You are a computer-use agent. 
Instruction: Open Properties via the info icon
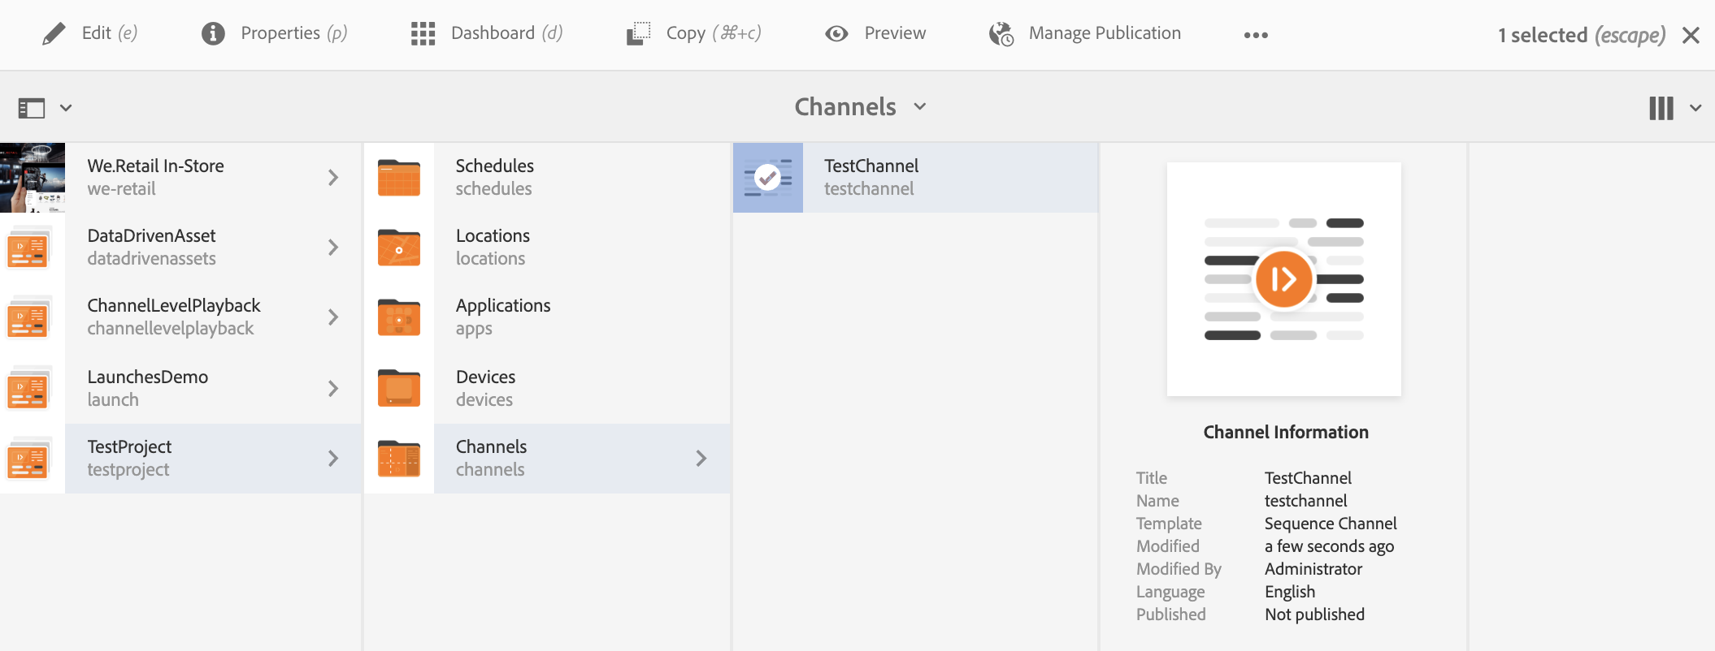(x=213, y=33)
